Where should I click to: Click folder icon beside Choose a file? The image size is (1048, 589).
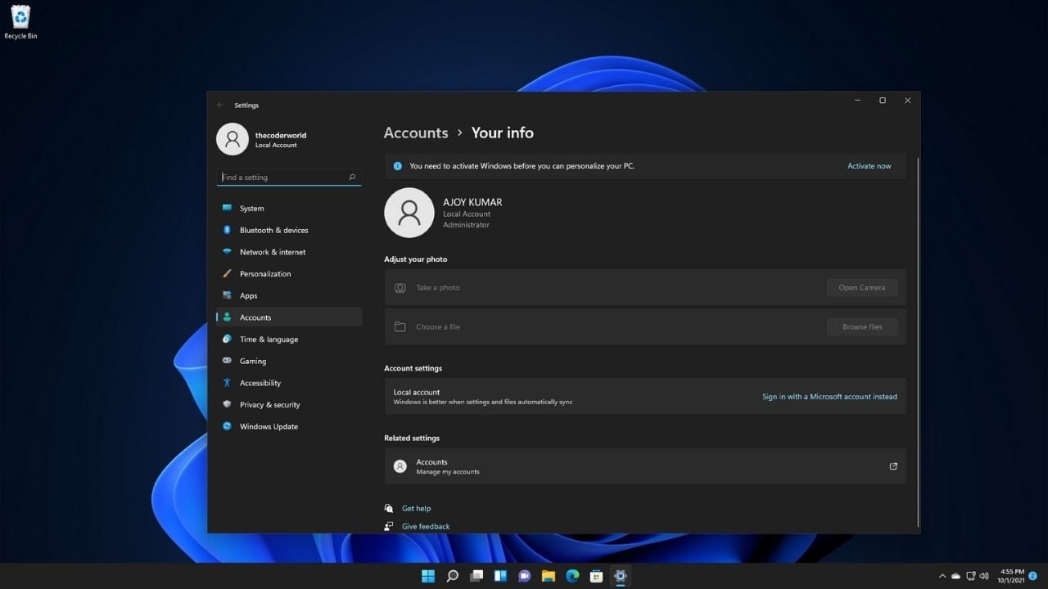[x=400, y=326]
